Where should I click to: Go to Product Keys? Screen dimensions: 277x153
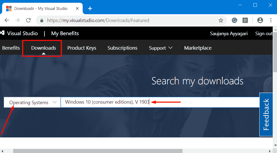point(82,48)
